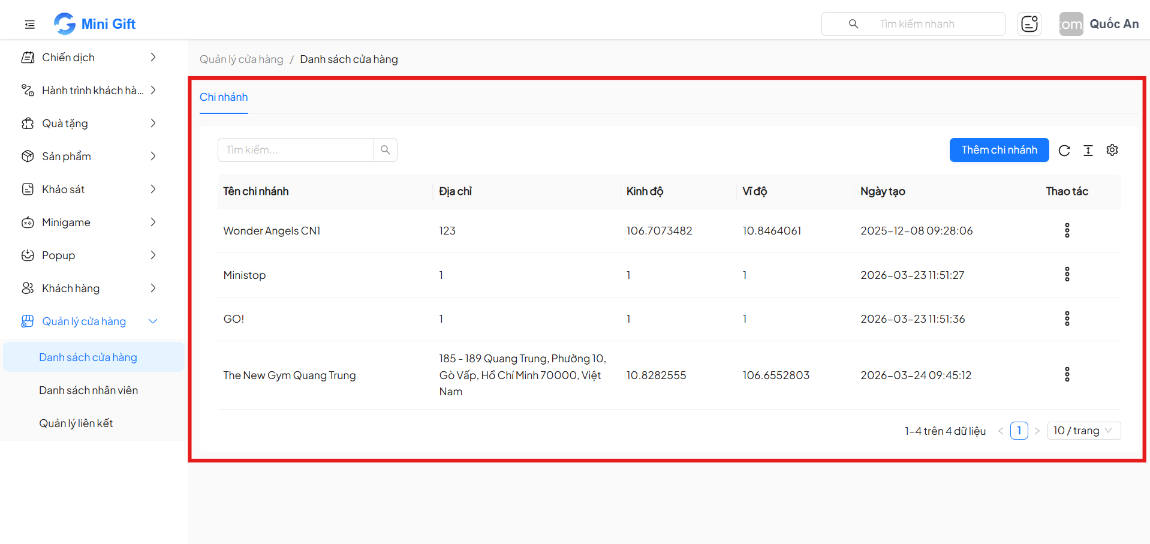
Task: Open Quản lý liên kết submenu item
Action: [94, 423]
